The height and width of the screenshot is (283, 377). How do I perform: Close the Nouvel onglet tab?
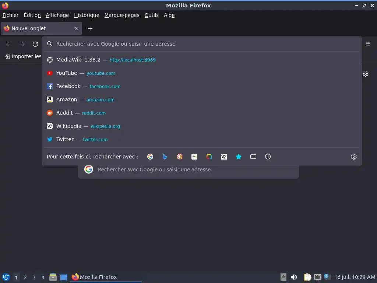tap(76, 28)
